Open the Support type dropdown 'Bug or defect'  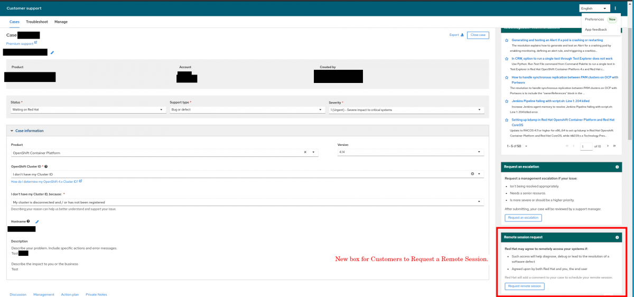[x=247, y=110]
